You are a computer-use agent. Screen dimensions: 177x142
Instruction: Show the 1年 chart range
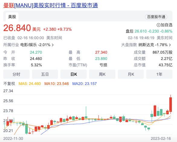[159, 74]
